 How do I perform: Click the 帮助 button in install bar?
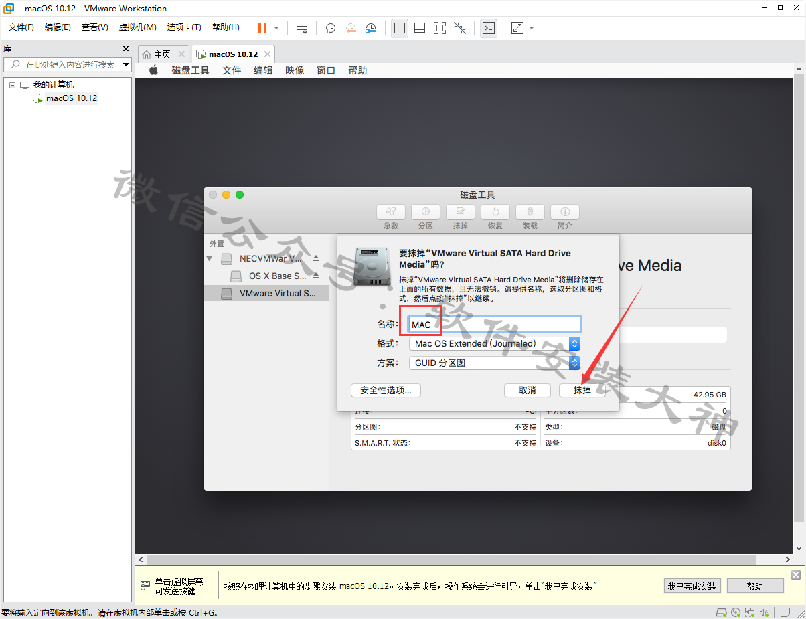754,586
